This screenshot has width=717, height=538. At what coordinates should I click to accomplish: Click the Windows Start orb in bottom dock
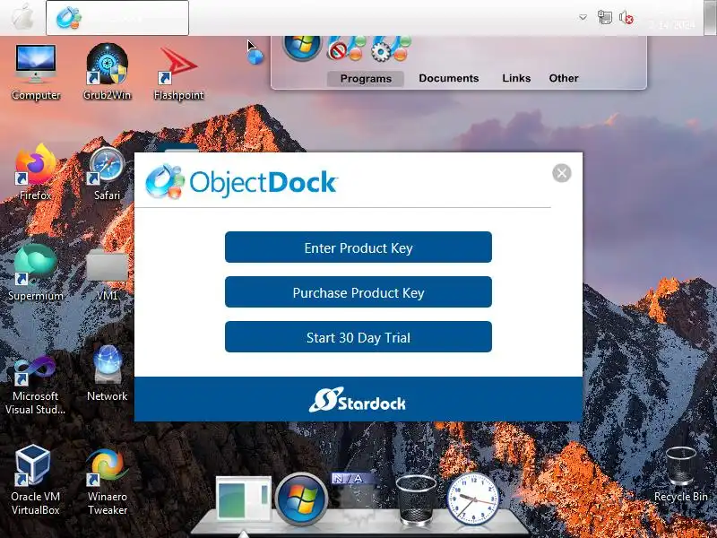coord(301,499)
